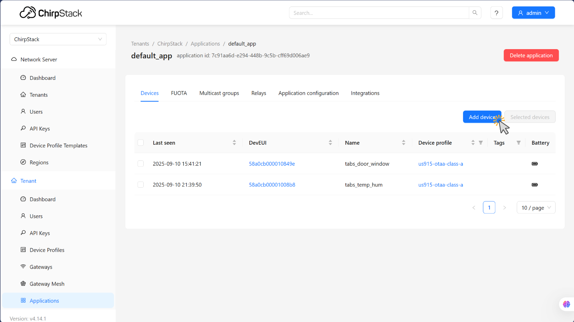Open the Application configuration tab

pyautogui.click(x=309, y=93)
